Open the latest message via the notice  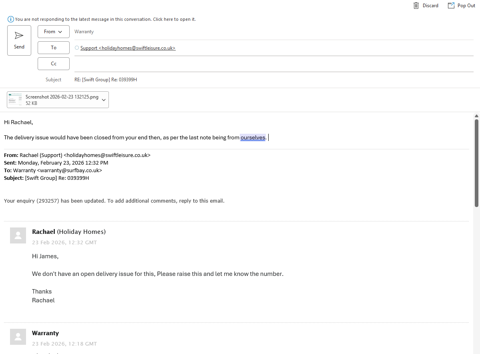point(105,19)
